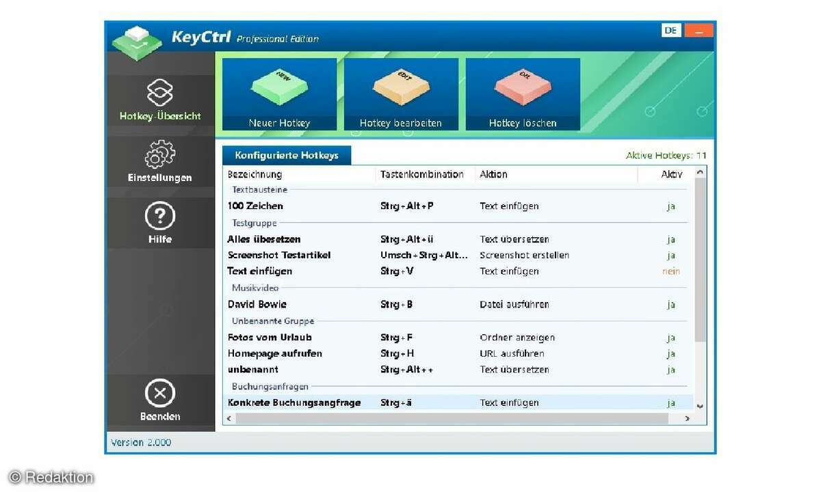Open the Hotkey-Übersicht sidebar section
The image size is (821, 492).
point(160,100)
